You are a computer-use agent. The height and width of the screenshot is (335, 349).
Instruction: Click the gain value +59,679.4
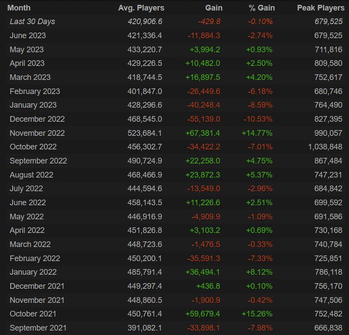(203, 314)
